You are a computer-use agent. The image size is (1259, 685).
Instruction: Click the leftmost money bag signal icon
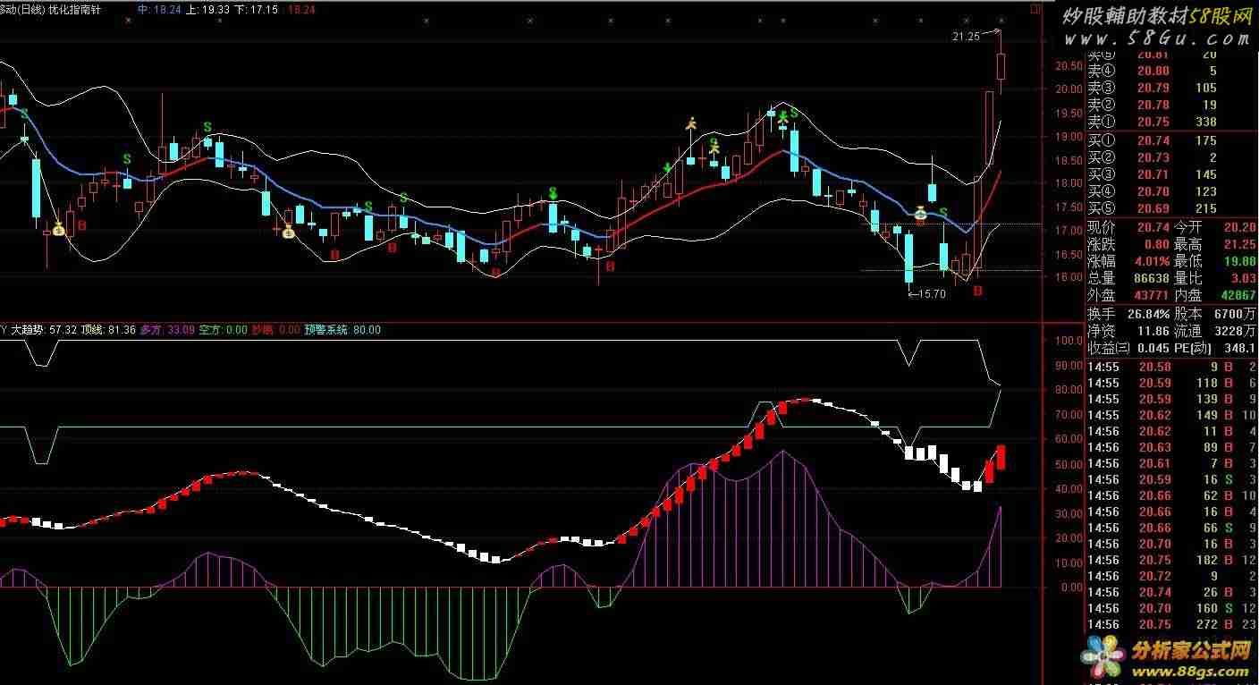coord(58,229)
